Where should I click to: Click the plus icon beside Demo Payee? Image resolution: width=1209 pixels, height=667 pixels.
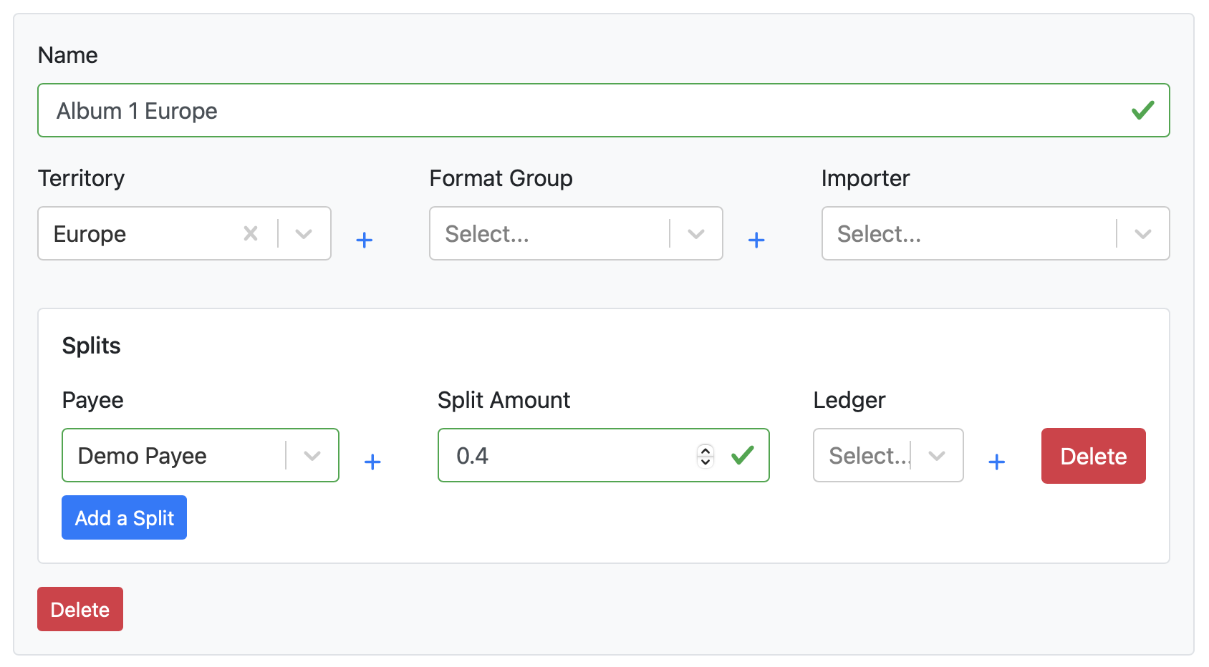point(372,462)
